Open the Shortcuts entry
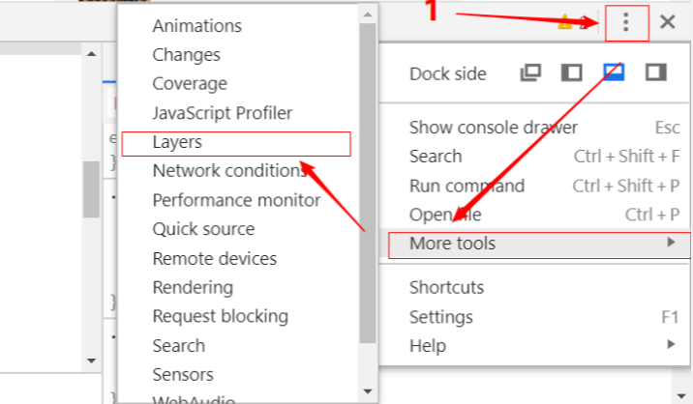 coord(446,287)
